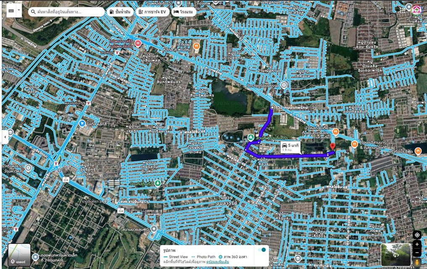This screenshot has height=269, width=427.
Task: Click the my location target button
Action: [x=416, y=235]
